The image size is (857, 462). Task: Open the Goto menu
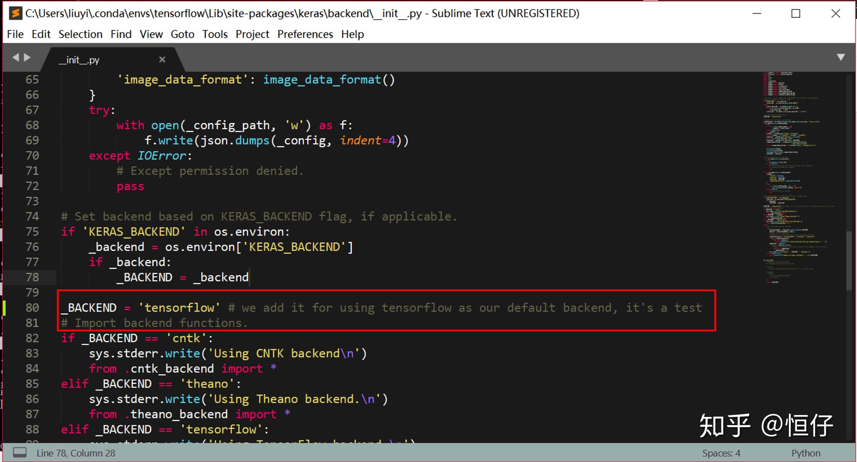pyautogui.click(x=182, y=34)
